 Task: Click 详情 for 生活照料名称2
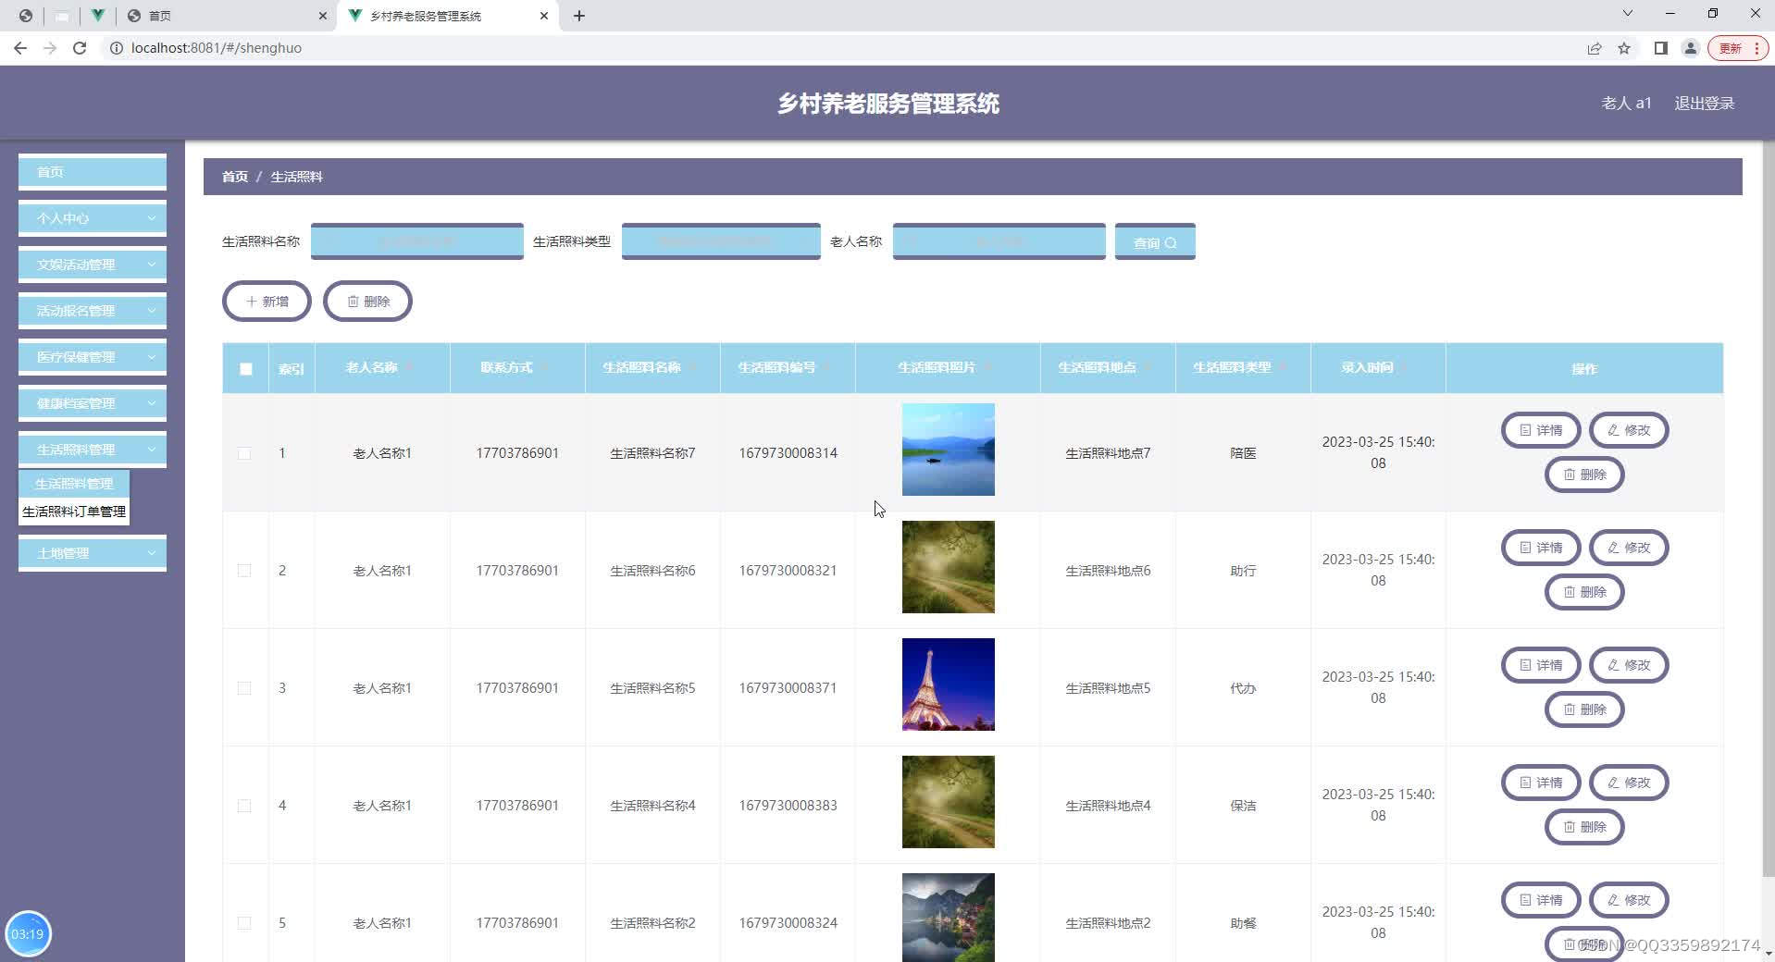tap(1541, 900)
